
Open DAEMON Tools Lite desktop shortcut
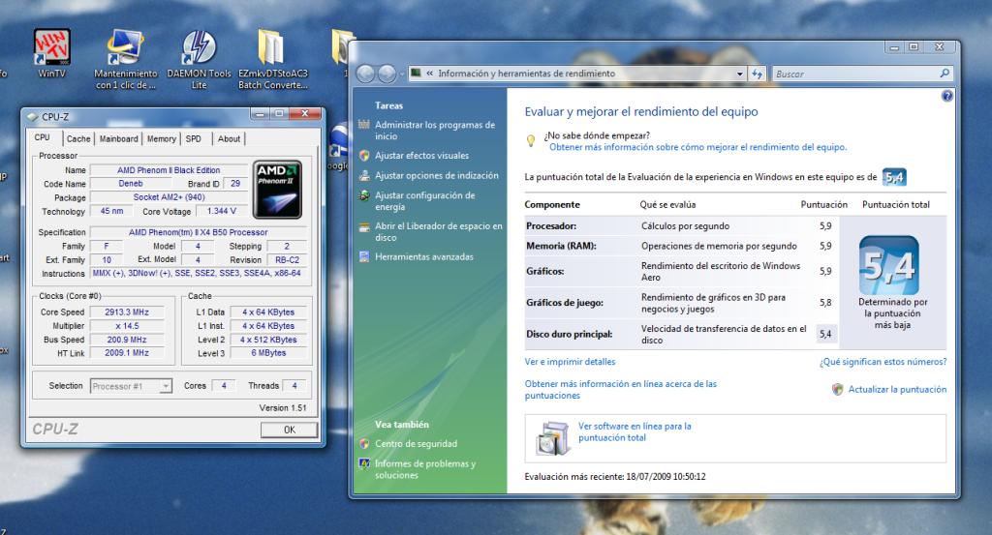[x=199, y=49]
